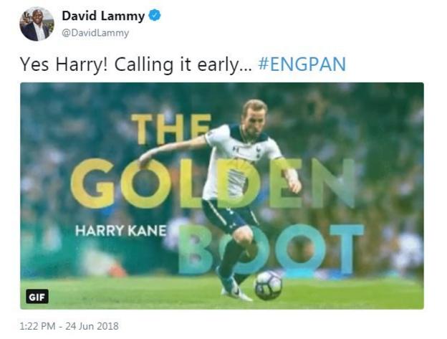This screenshot has height=339, width=447.
Task: Open the David Lammy display name
Action: [x=103, y=15]
